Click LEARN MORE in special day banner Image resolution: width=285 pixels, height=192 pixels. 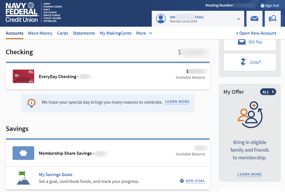click(177, 102)
